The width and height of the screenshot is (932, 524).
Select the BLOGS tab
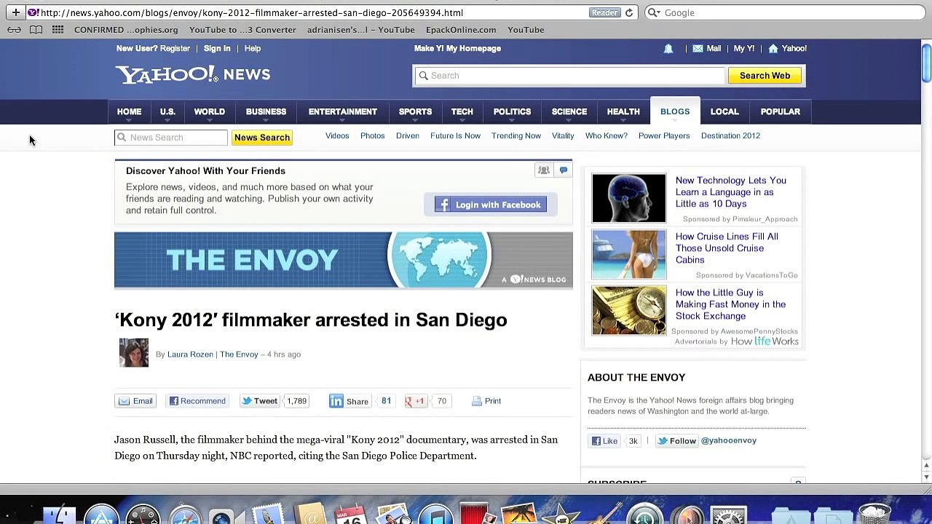pyautogui.click(x=675, y=111)
